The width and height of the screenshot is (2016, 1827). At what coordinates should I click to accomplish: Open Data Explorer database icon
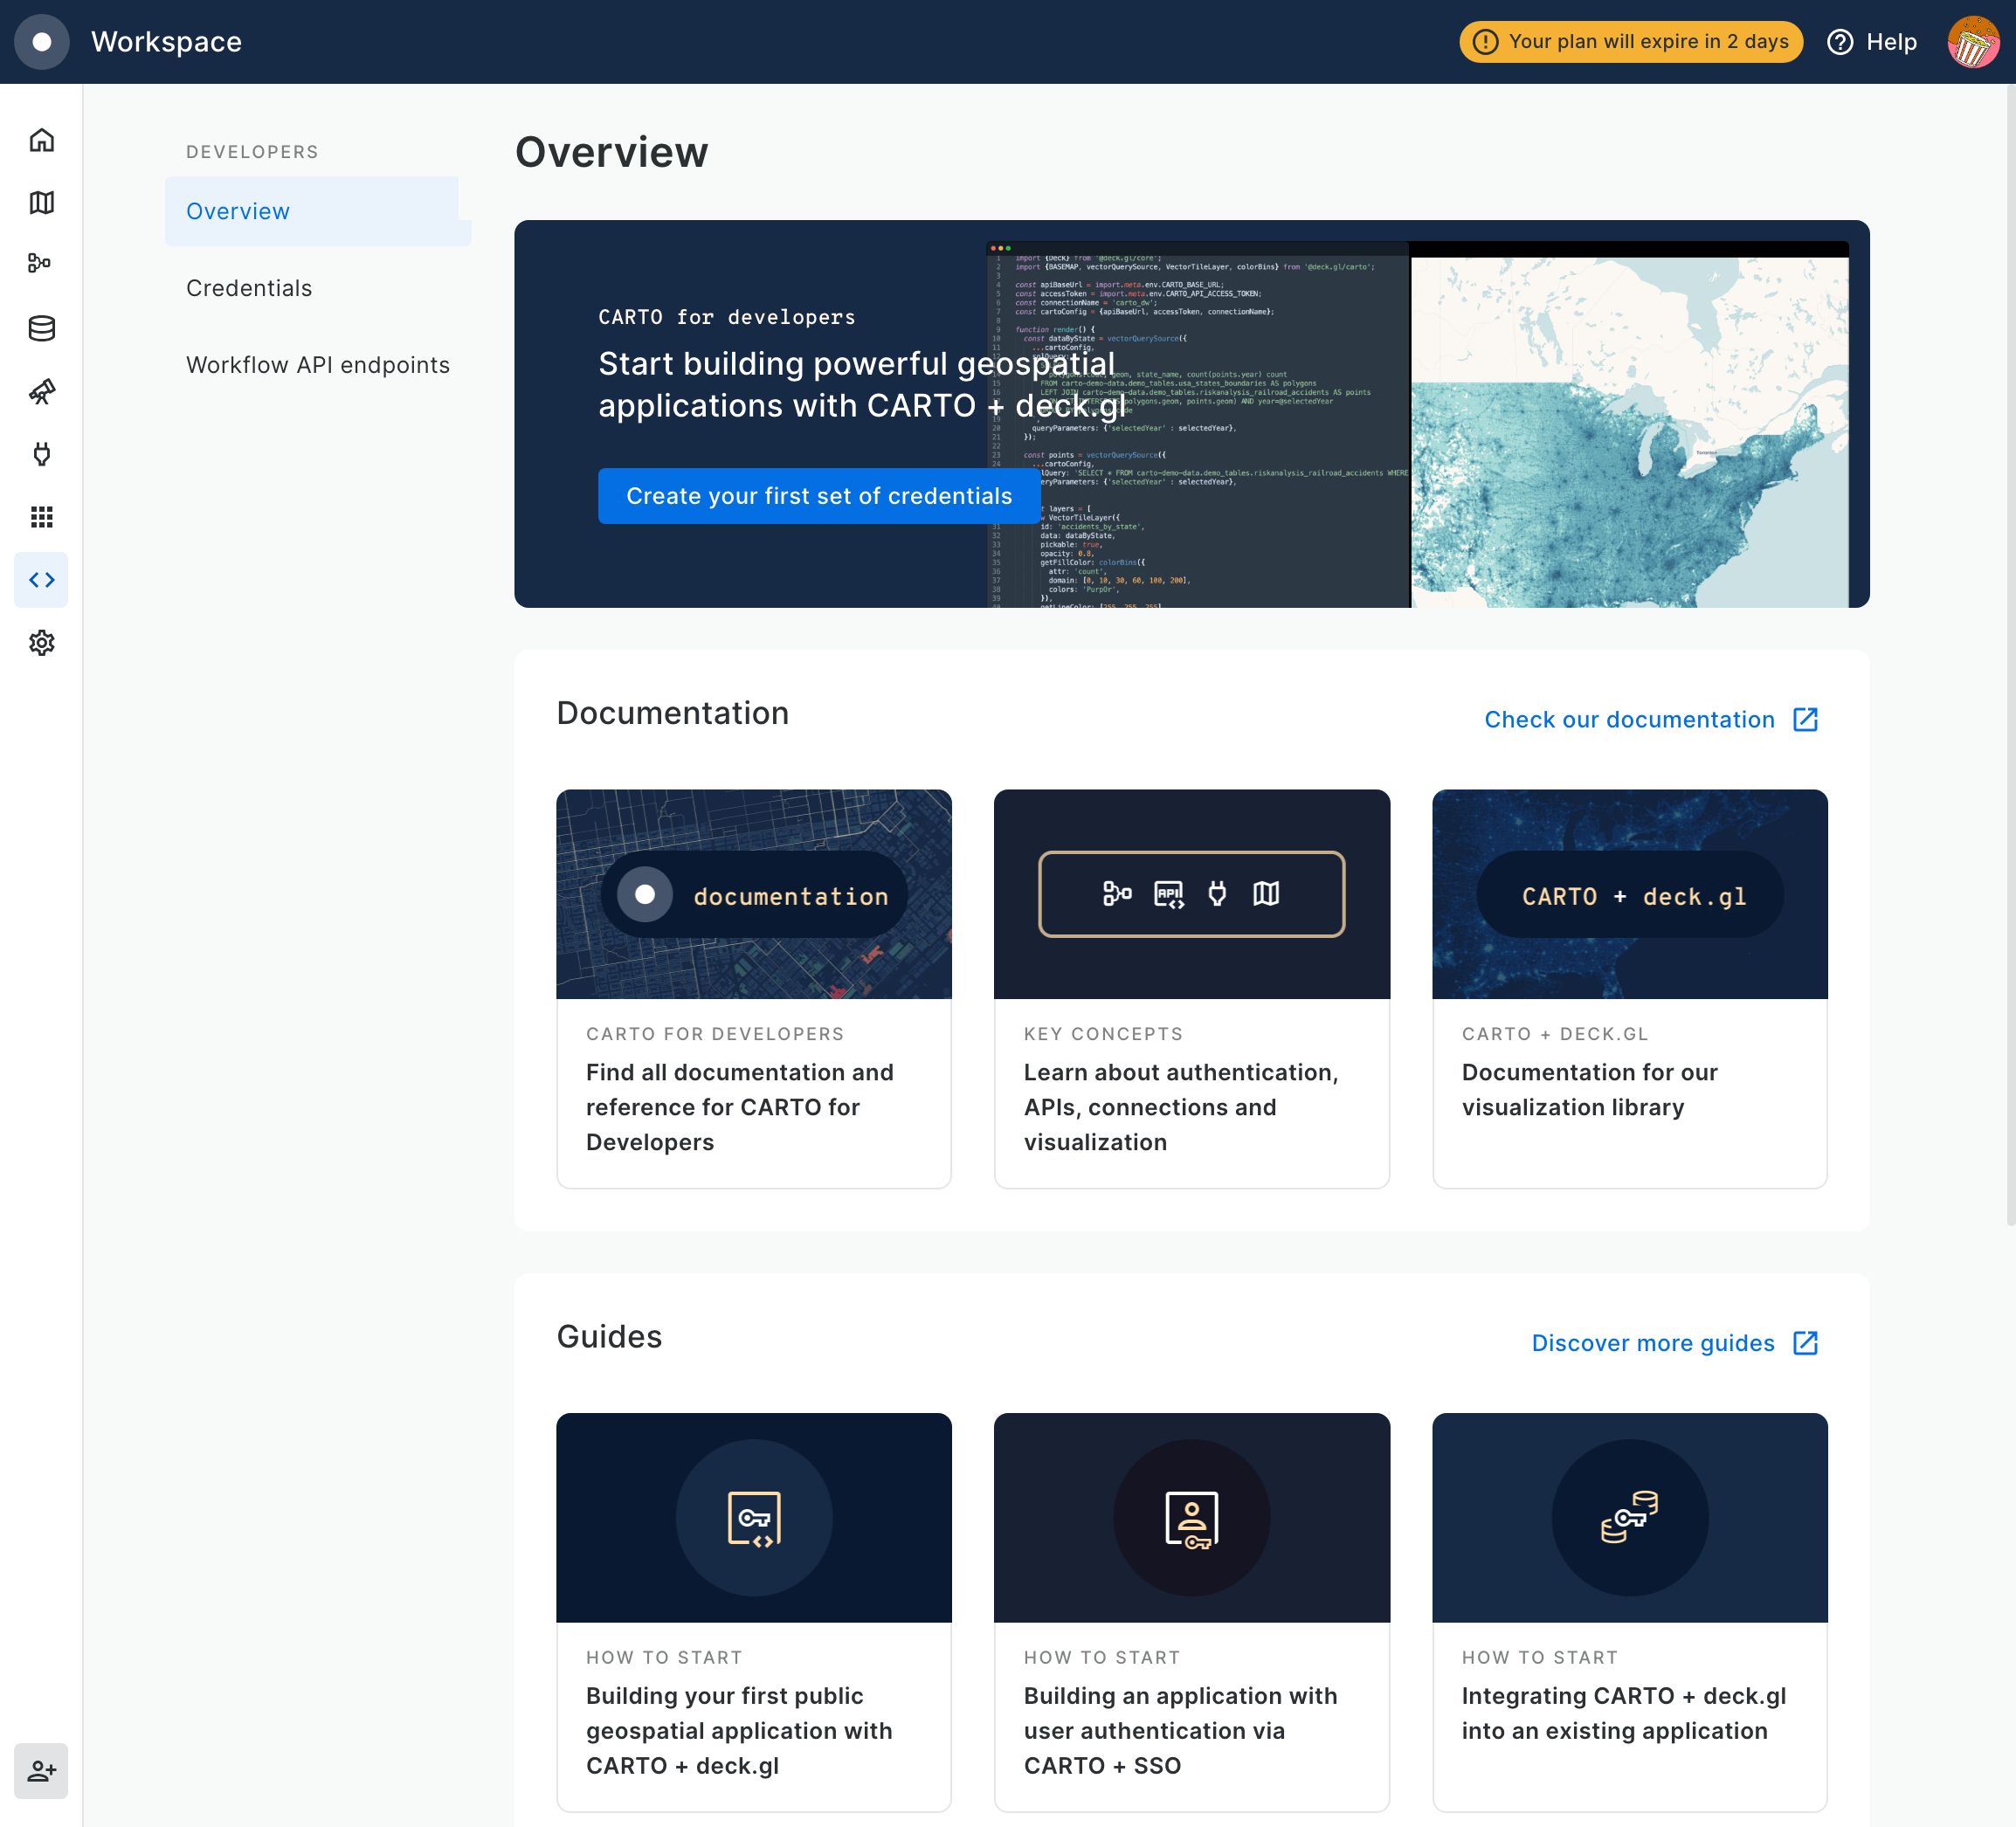point(41,328)
